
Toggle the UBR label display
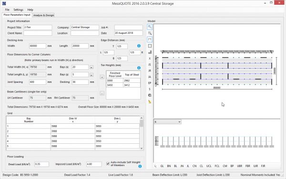pos(240,166)
